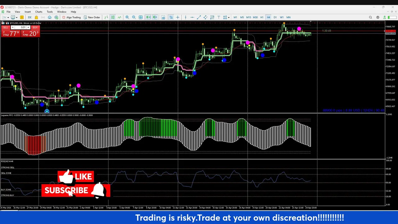Insert Fibonacci retracement tool
The width and height of the screenshot is (398, 224).
point(212,17)
